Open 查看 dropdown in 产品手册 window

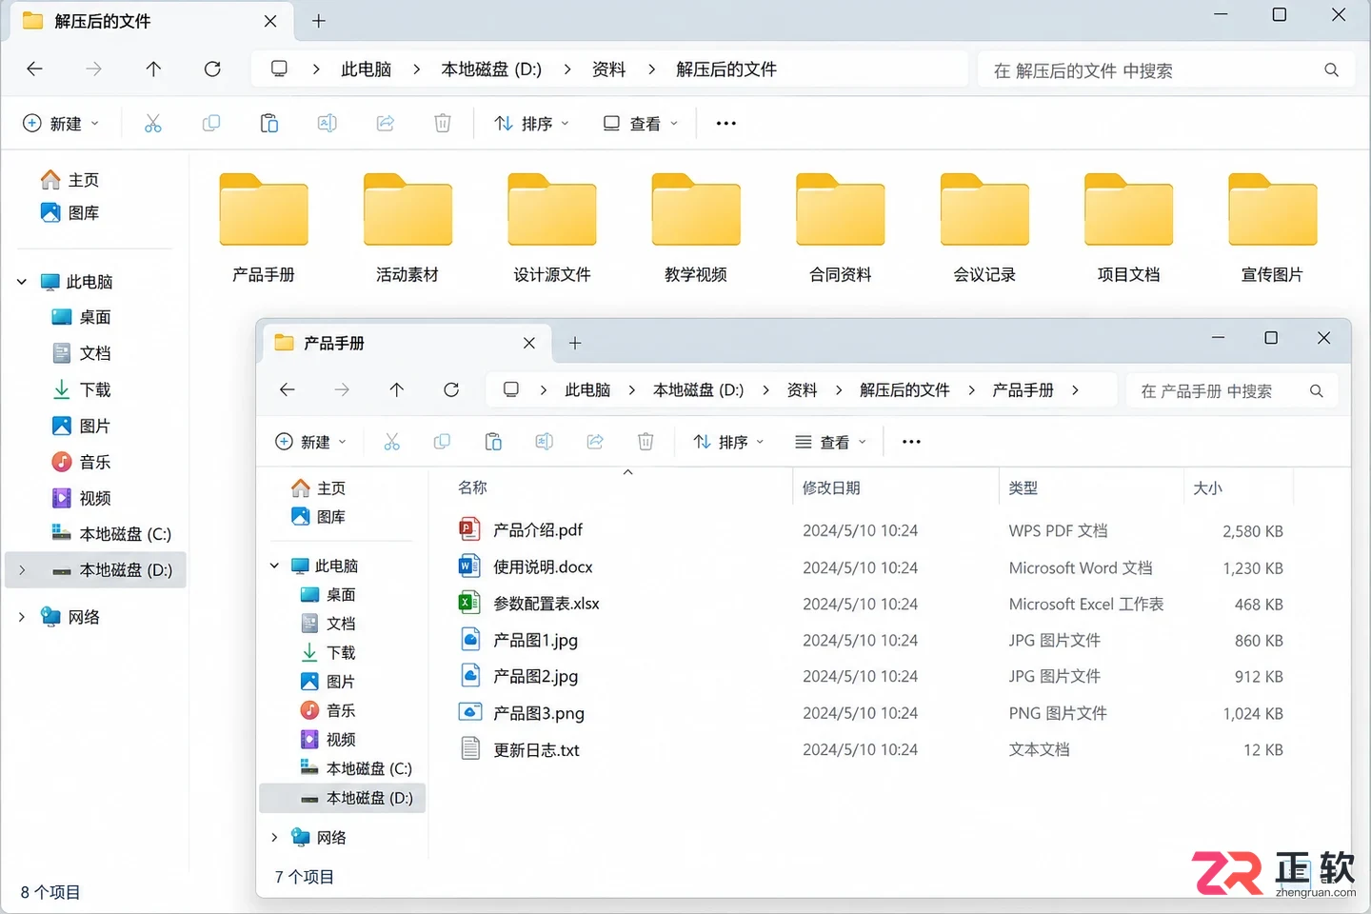coord(830,442)
